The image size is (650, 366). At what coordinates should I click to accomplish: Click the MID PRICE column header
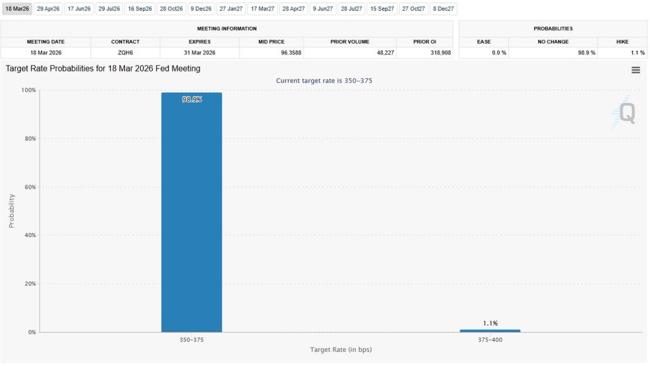click(271, 42)
